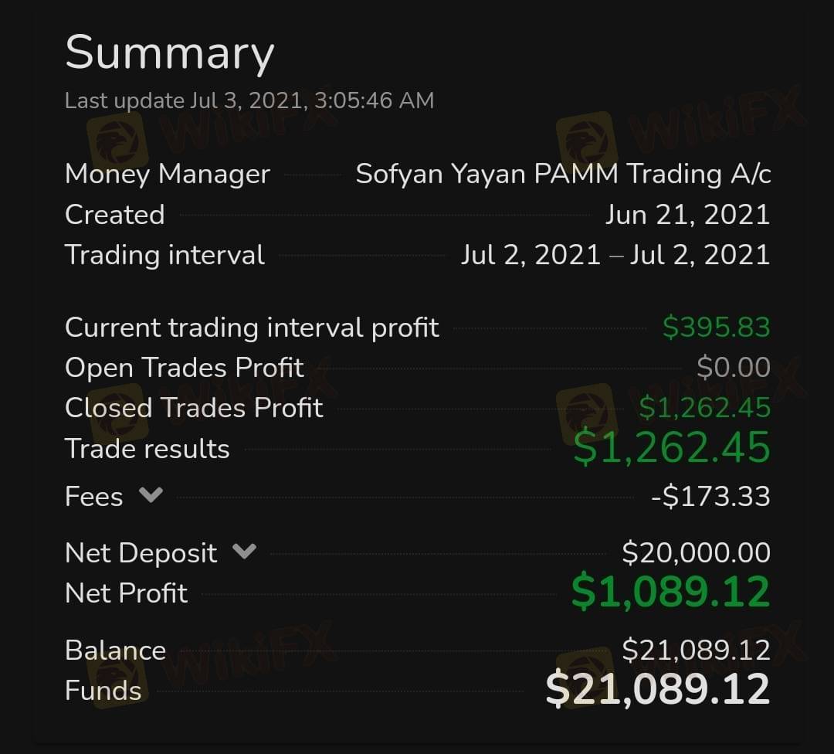Select the -$173.33 fees amount
This screenshot has width=834, height=754.
pyautogui.click(x=710, y=497)
